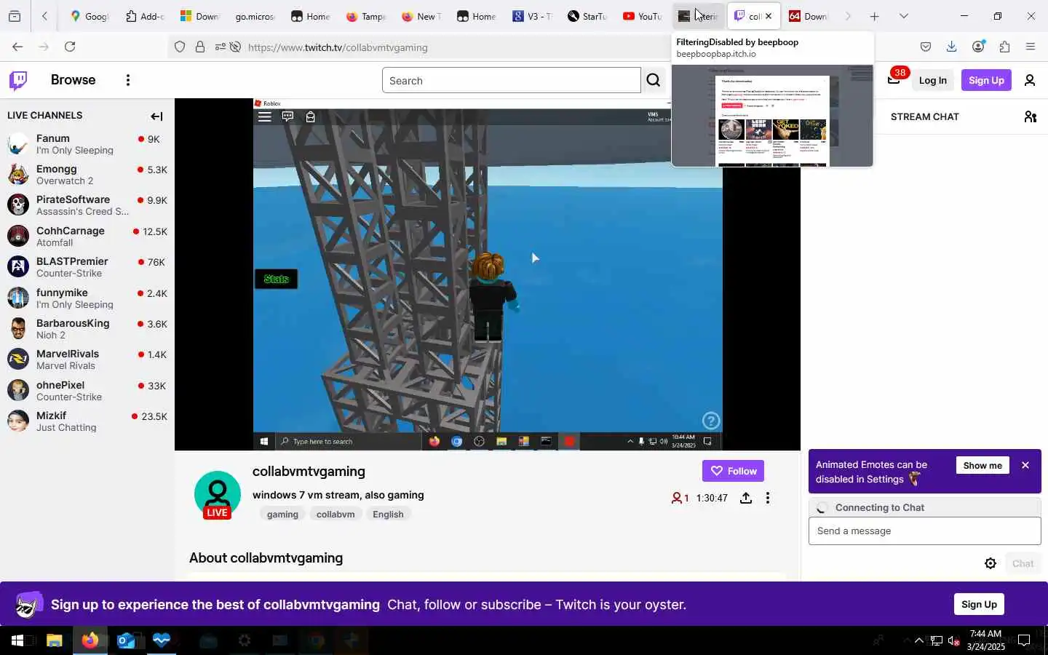Show hidden system tray icons

pyautogui.click(x=918, y=640)
